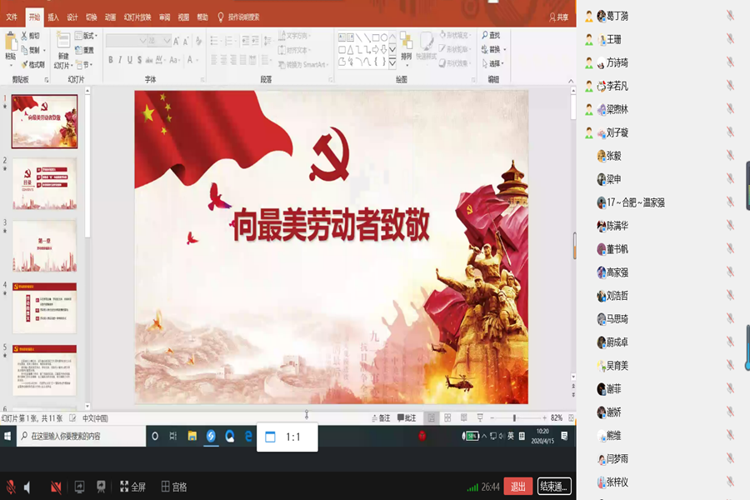Click the Paste clipboard icon
Image resolution: width=750 pixels, height=500 pixels.
[11, 42]
